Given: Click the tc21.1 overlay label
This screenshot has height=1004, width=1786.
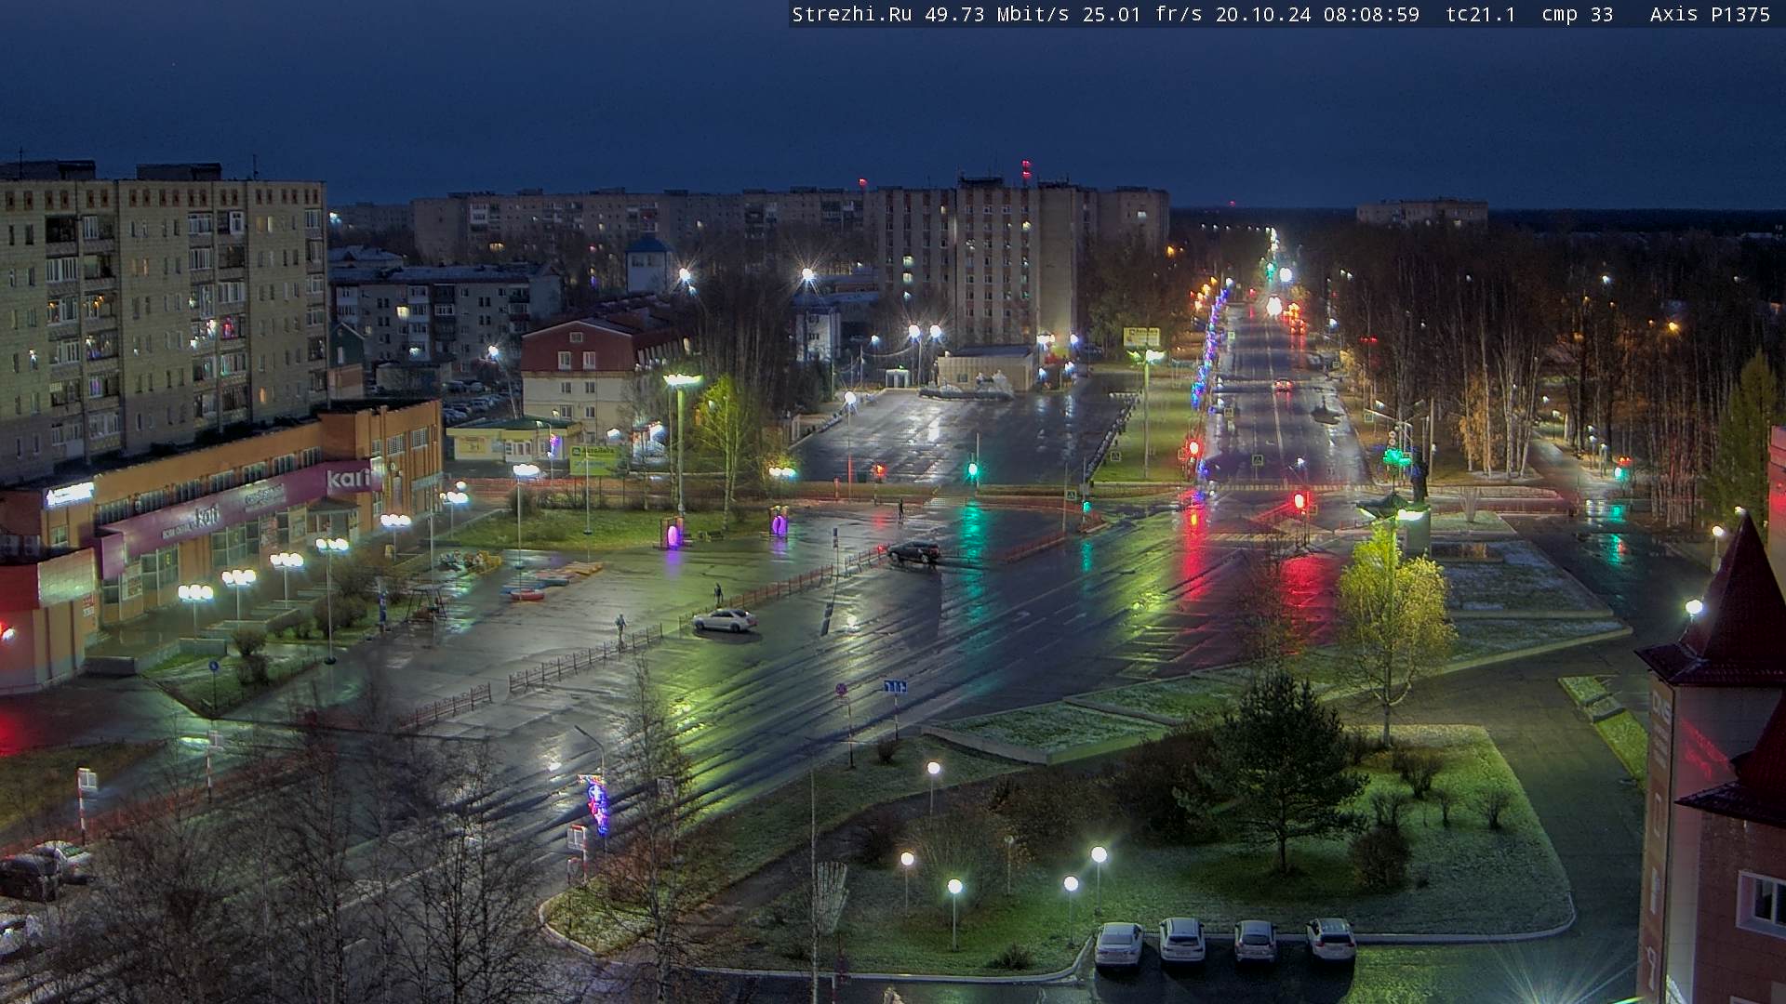Looking at the screenshot, I should tap(1481, 15).
